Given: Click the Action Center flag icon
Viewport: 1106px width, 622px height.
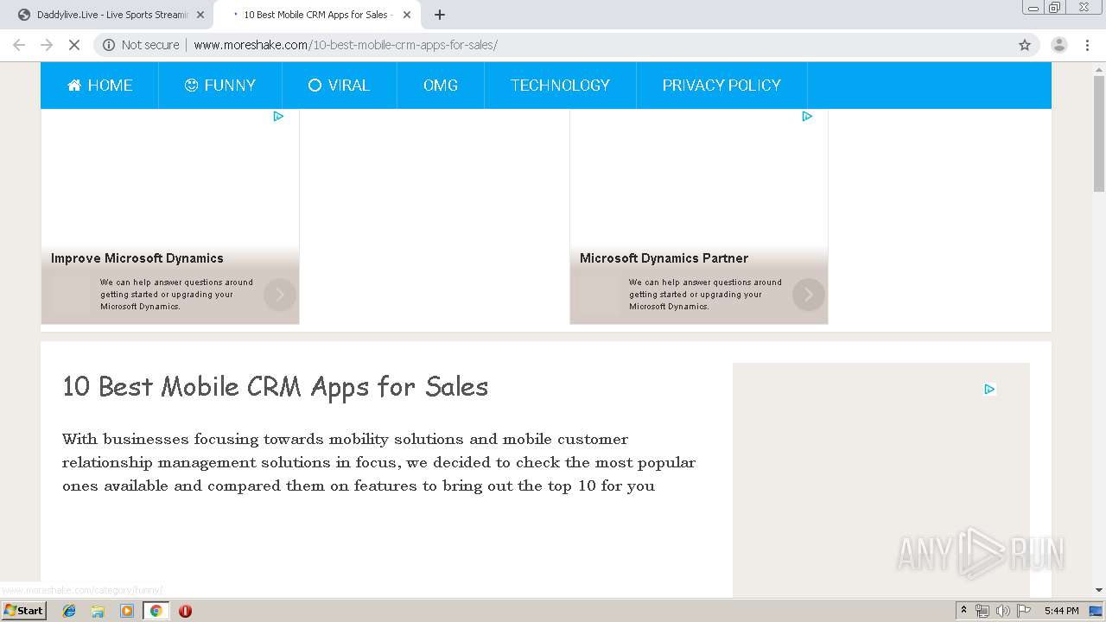Looking at the screenshot, I should [1024, 611].
